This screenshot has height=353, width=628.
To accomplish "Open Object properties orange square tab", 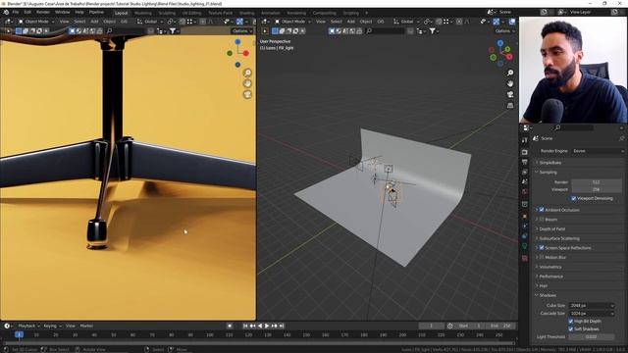I will pyautogui.click(x=525, y=216).
